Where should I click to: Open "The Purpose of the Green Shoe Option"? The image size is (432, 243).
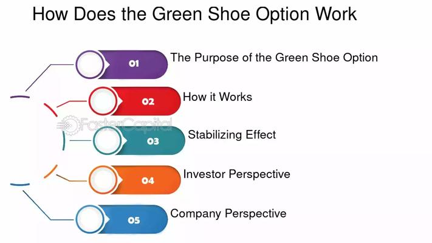[274, 58]
